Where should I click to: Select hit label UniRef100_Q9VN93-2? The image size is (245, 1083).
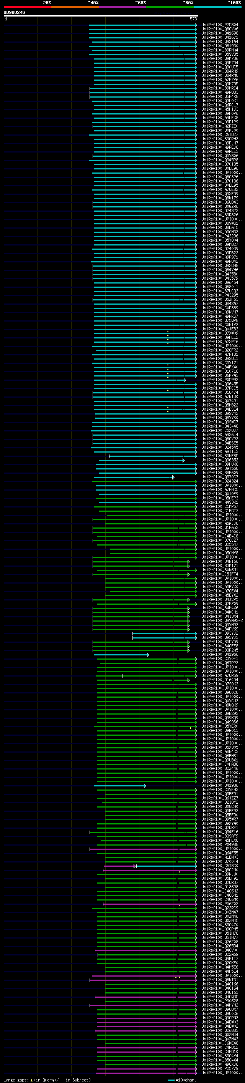222,620
